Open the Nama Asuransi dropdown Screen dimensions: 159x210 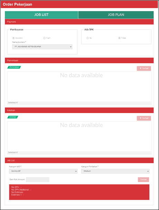[42, 47]
